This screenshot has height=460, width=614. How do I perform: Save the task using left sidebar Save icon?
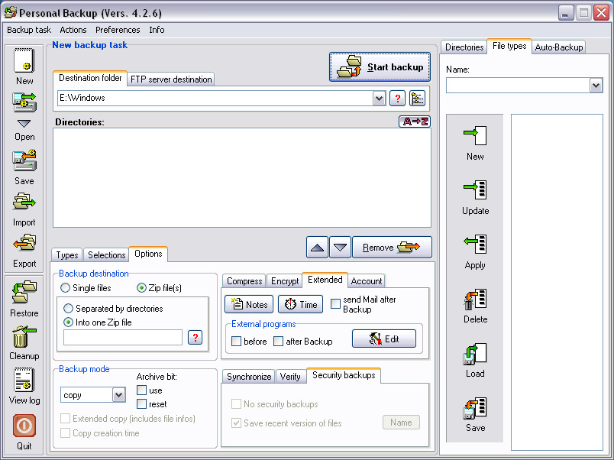[24, 160]
